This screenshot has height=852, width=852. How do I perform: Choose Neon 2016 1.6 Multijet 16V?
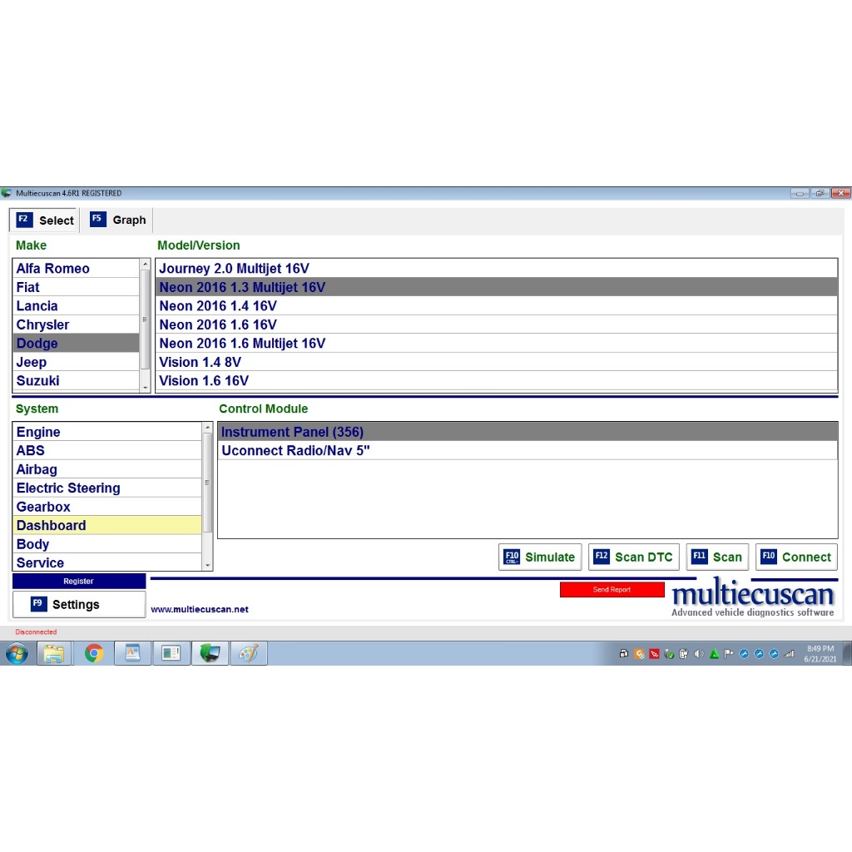(x=496, y=344)
